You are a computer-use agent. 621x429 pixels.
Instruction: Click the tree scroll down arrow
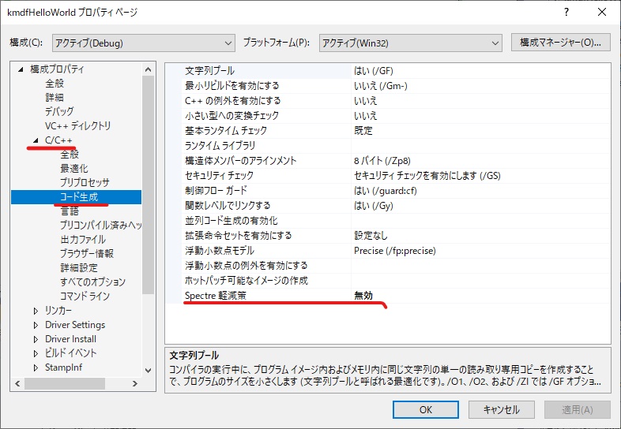click(148, 371)
